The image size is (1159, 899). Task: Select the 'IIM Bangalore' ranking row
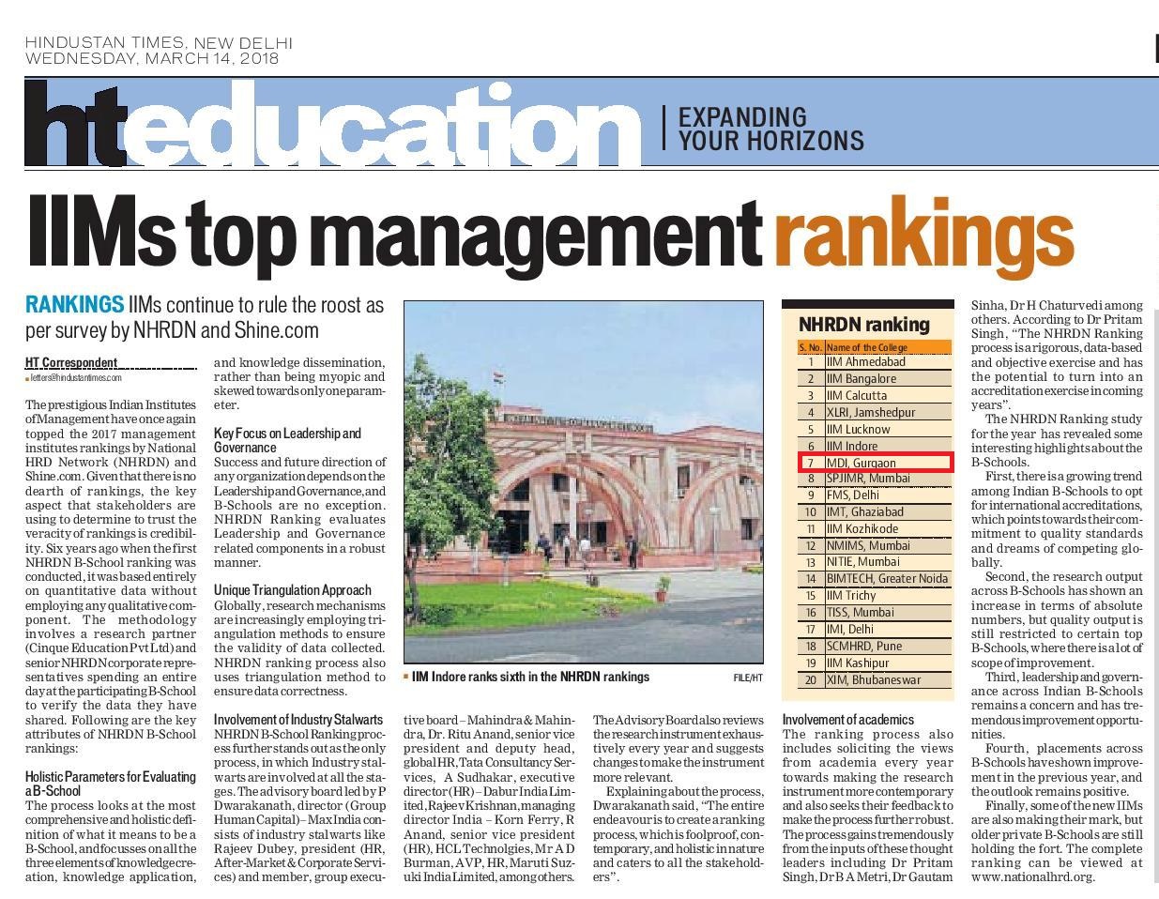tap(875, 378)
